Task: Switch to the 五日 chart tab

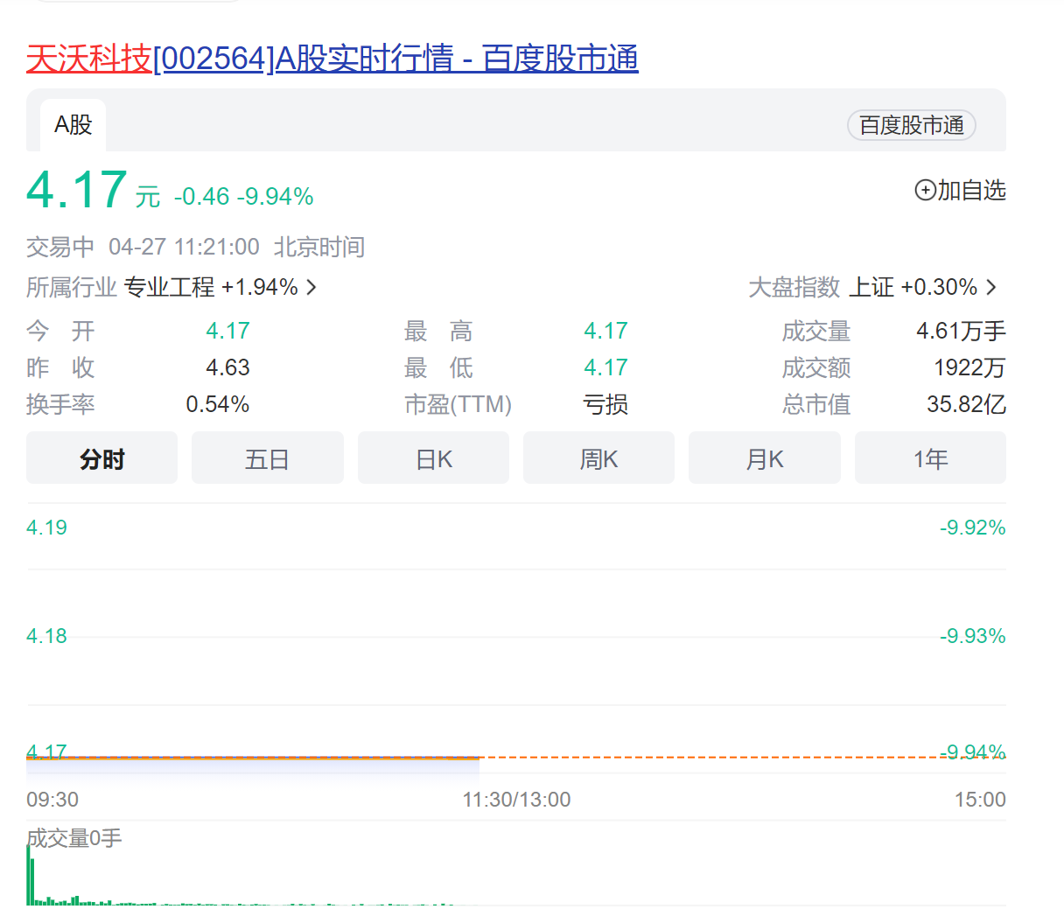Action: [268, 458]
